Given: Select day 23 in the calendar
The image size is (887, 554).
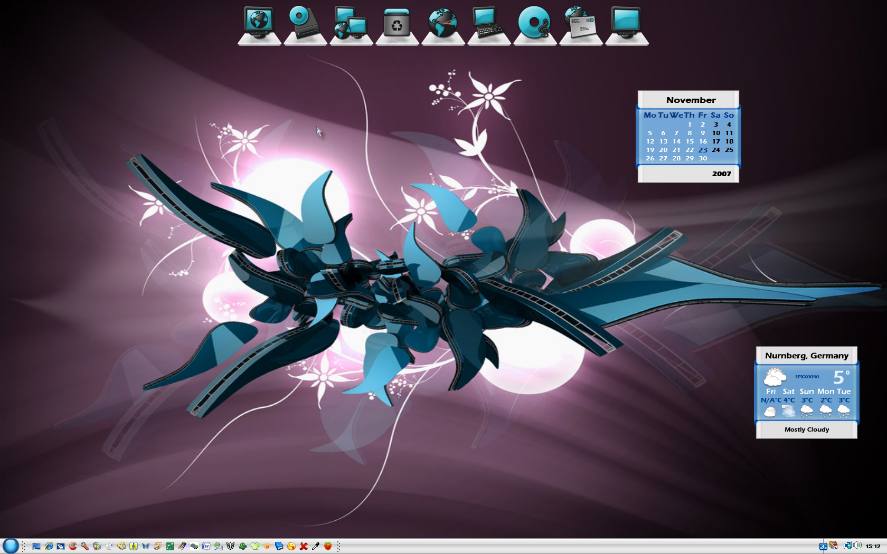Looking at the screenshot, I should 703,150.
